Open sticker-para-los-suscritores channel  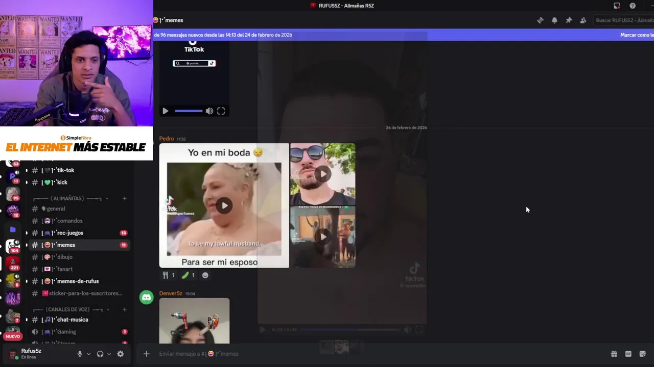(79, 294)
